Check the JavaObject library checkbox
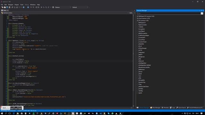Screen dimensions: 205x115 coord(137,31)
